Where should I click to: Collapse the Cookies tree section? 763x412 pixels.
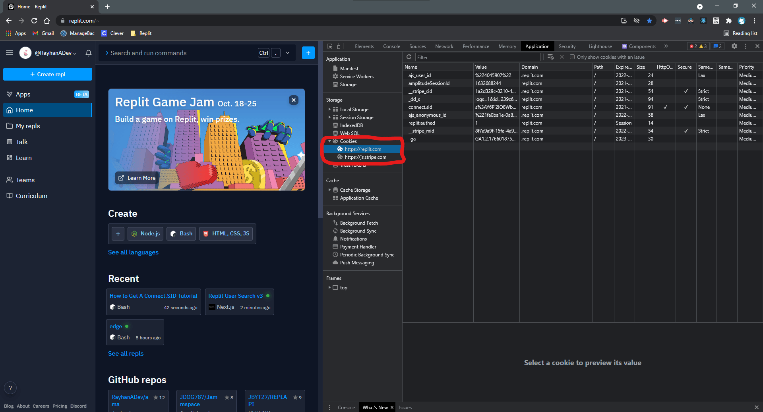point(329,141)
